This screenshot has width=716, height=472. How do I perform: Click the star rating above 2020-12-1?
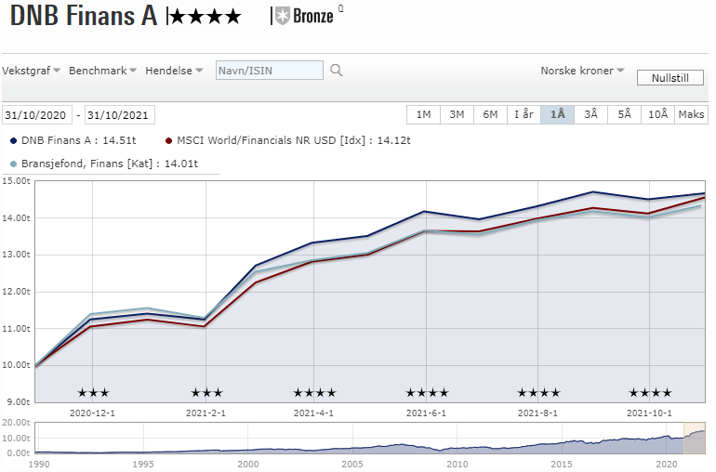93,392
